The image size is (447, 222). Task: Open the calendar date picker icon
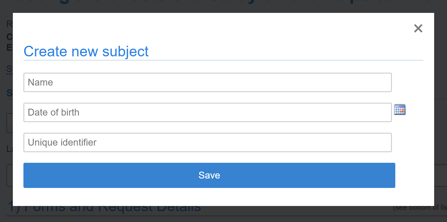click(400, 110)
